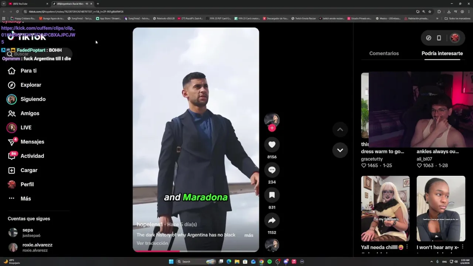Open Spotify from the taskbar
473x266 pixels.
point(269,262)
